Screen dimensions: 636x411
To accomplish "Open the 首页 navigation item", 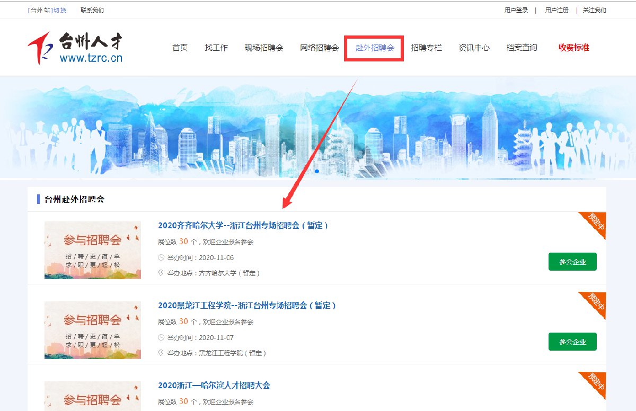I will [180, 48].
